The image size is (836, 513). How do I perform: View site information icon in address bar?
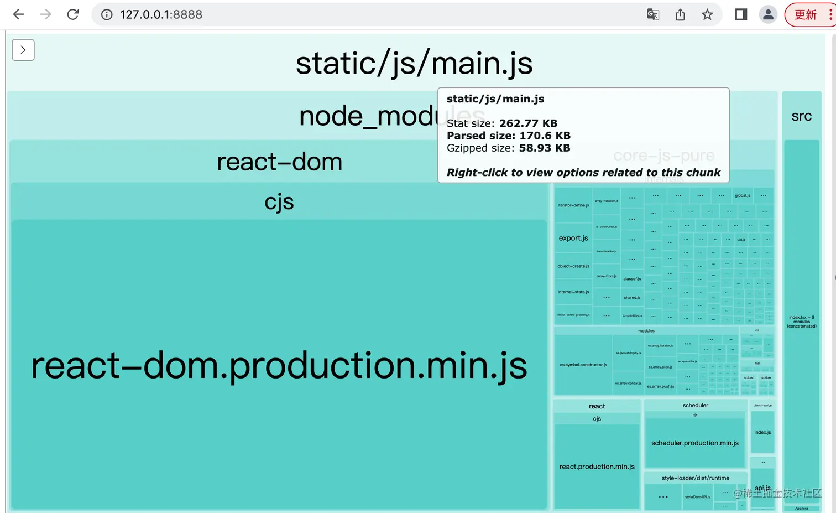pyautogui.click(x=107, y=14)
